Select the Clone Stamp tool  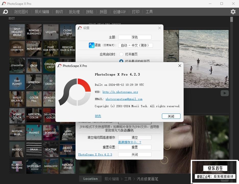pyautogui.click(x=67, y=32)
